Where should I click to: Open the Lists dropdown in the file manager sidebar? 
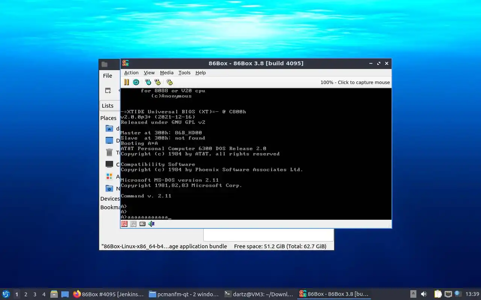point(110,106)
